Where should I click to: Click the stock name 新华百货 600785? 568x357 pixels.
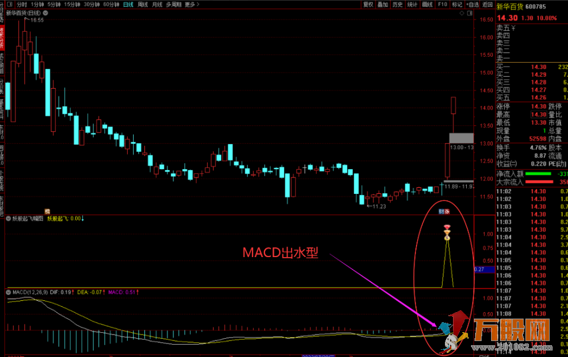[521, 7]
